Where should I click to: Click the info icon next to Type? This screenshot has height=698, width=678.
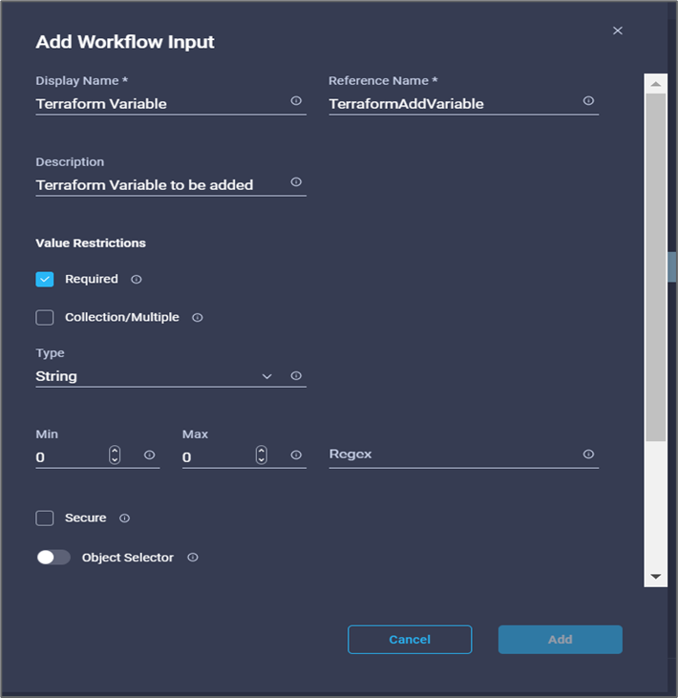coord(296,376)
